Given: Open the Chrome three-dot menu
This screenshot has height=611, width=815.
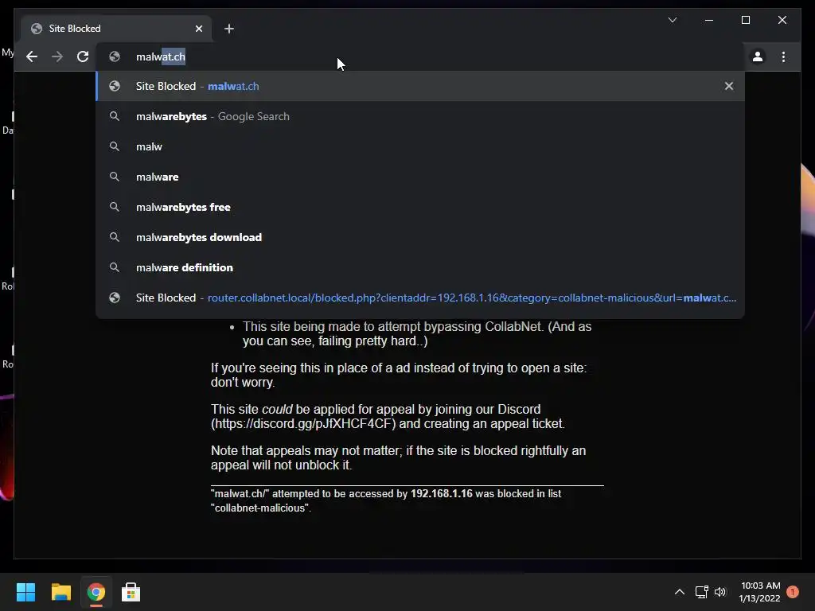Looking at the screenshot, I should pos(783,56).
